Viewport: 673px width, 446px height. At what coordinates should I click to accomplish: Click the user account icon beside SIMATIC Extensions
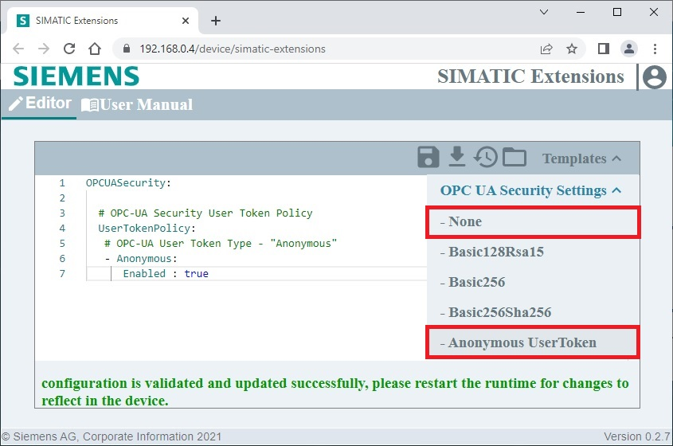[654, 77]
